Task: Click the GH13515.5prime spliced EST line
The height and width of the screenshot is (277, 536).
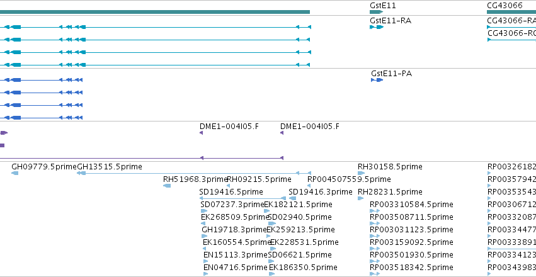Action: (194, 173)
